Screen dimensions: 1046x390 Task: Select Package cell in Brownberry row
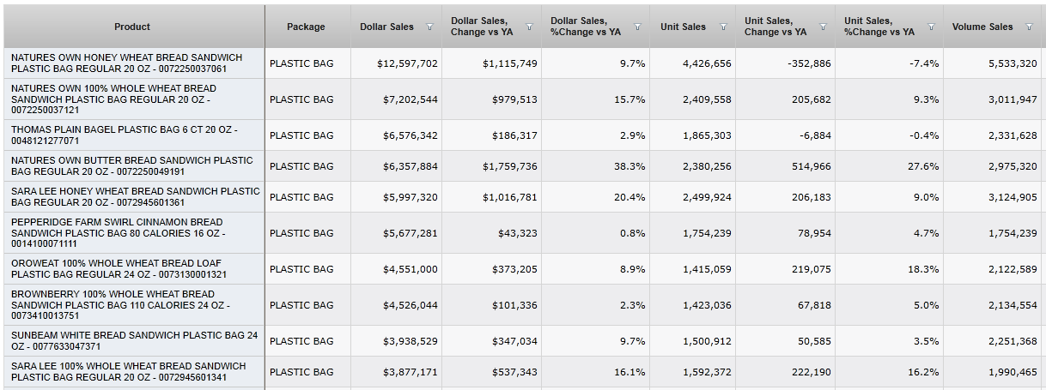[302, 305]
